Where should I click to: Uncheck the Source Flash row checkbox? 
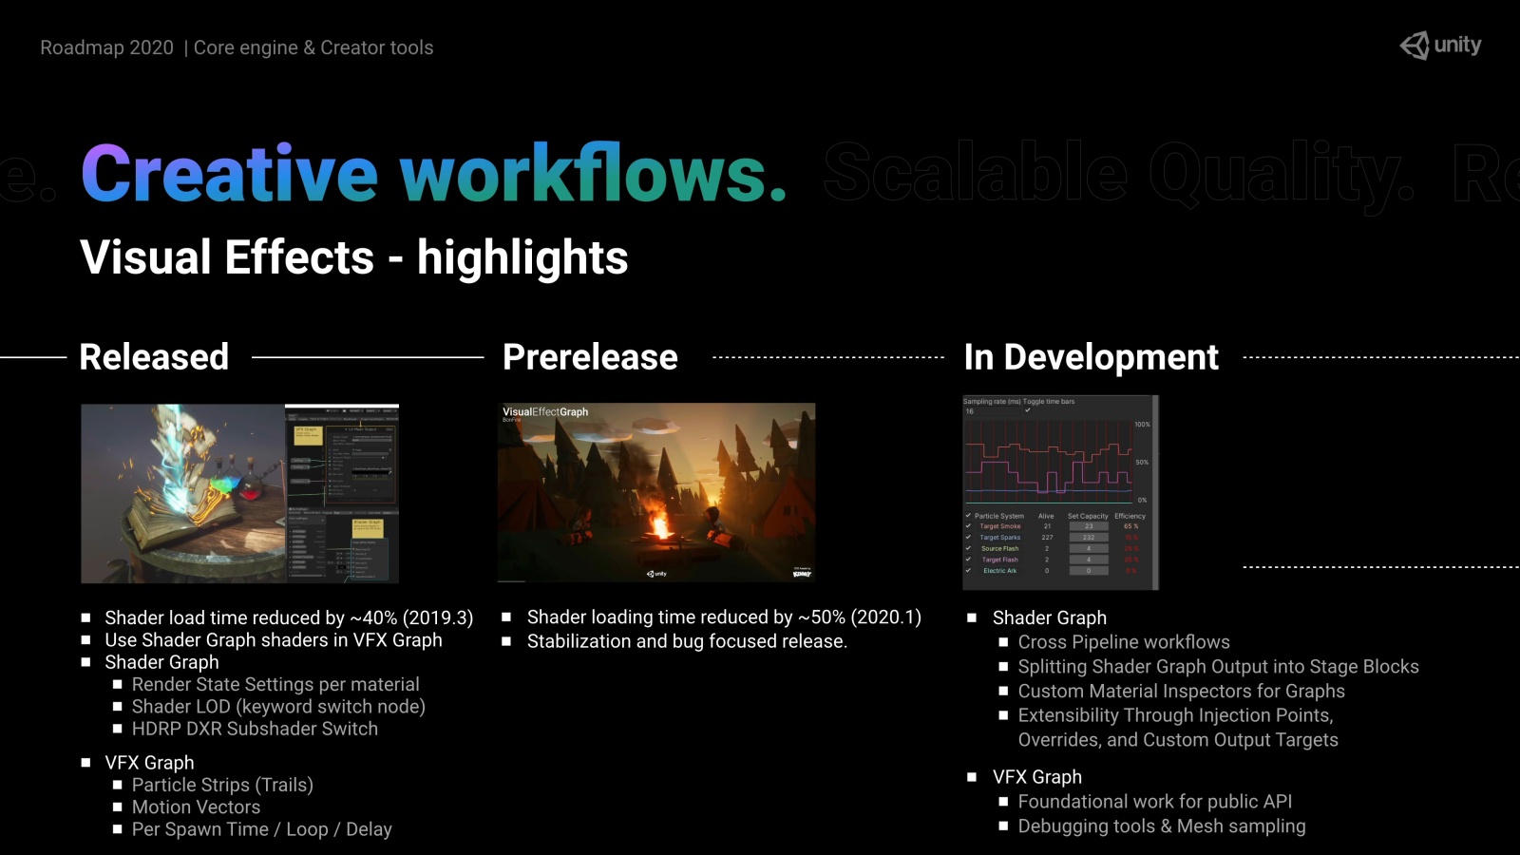tap(968, 548)
